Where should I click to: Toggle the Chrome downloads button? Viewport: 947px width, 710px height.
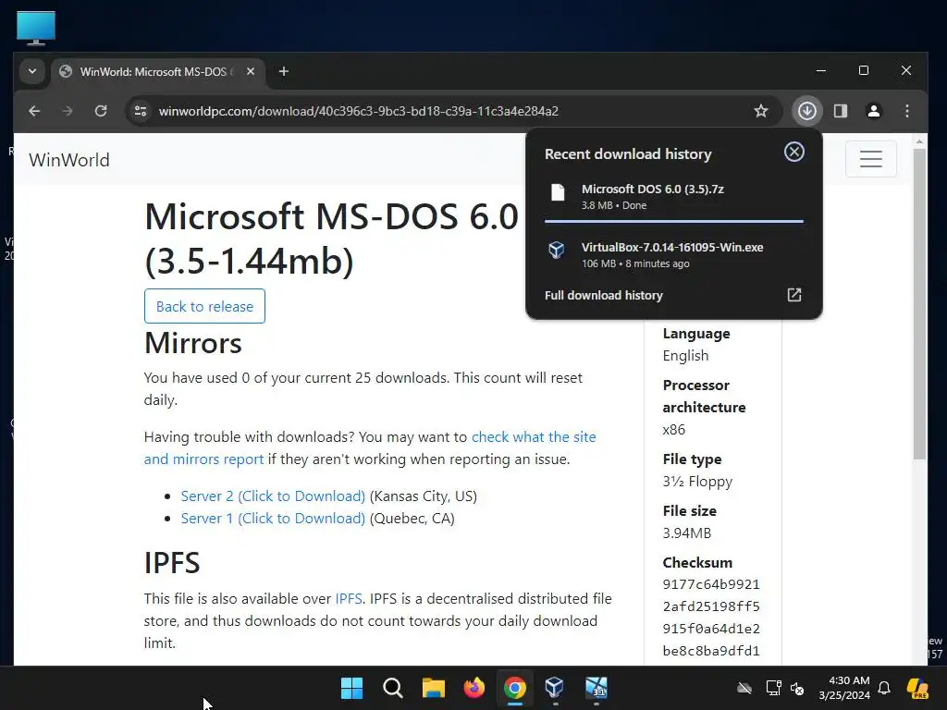coord(806,111)
